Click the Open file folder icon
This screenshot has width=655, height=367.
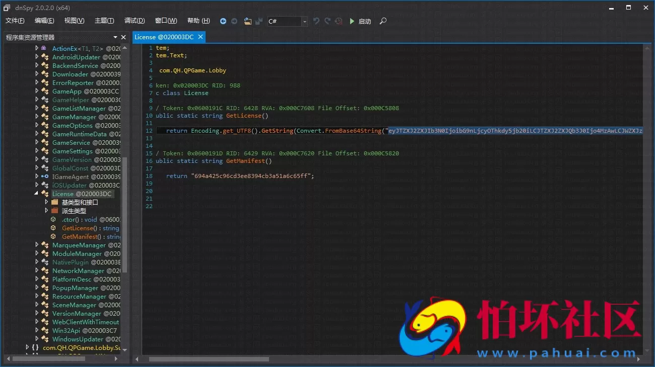coord(247,21)
